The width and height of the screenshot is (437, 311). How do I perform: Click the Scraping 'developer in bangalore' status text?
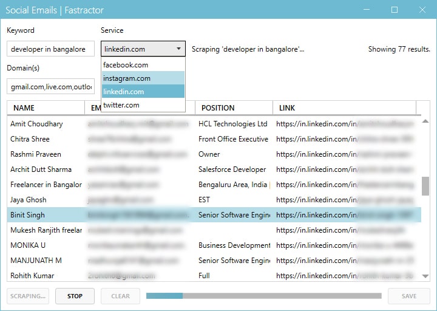248,49
